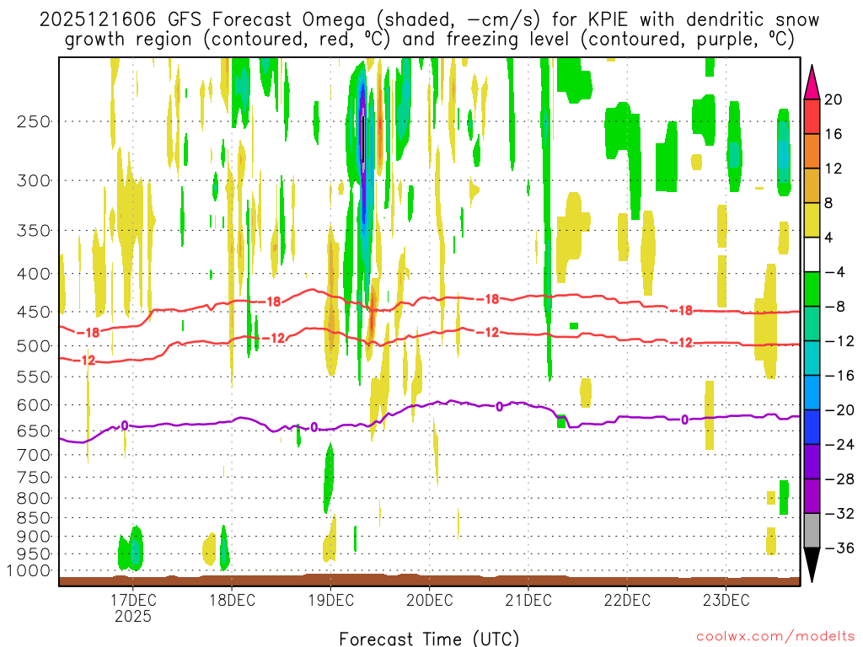The image size is (863, 647).
Task: Select the 23DEC date label
Action: (x=726, y=601)
